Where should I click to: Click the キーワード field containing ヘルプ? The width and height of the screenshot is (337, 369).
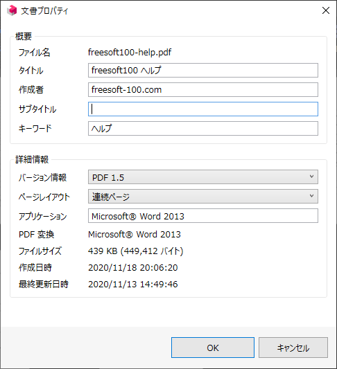(x=203, y=128)
